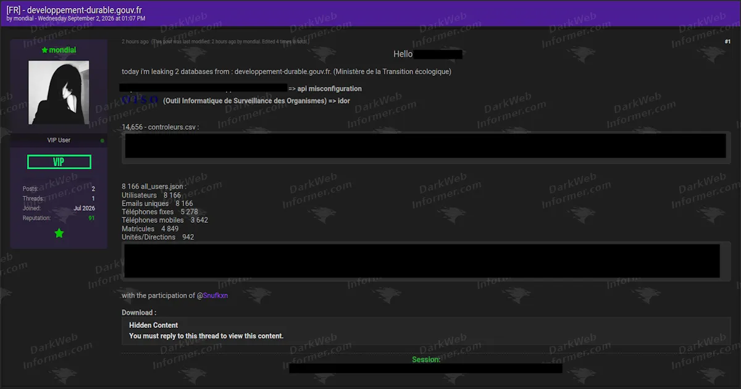Click the Threads count 1
This screenshot has height=389, width=741.
tap(93, 198)
